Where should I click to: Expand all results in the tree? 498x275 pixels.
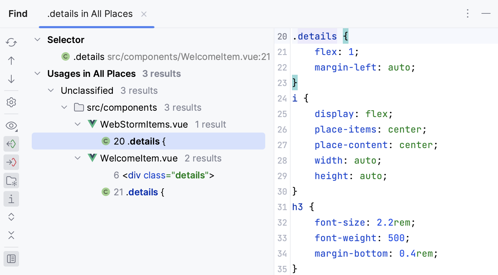pyautogui.click(x=11, y=217)
